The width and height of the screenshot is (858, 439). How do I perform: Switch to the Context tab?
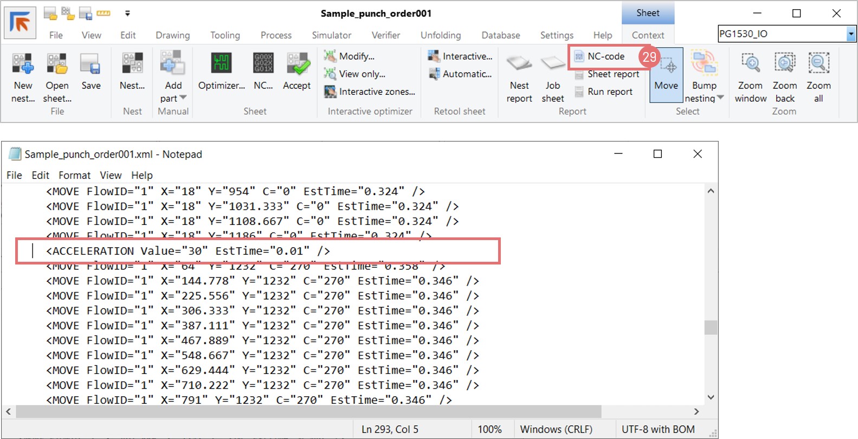[648, 35]
